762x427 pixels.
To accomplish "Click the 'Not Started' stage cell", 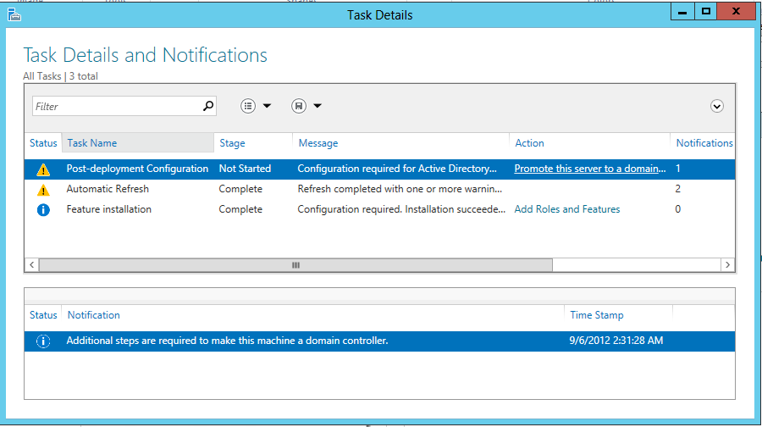I will tap(245, 169).
